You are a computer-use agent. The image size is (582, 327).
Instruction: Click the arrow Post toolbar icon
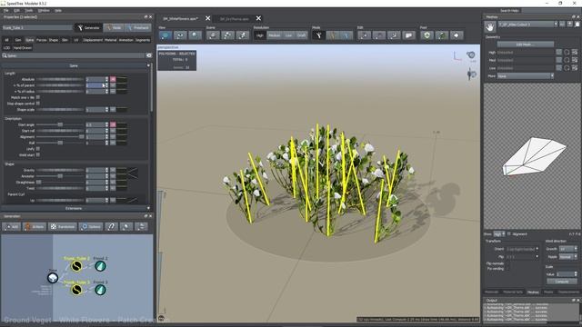coord(457,35)
